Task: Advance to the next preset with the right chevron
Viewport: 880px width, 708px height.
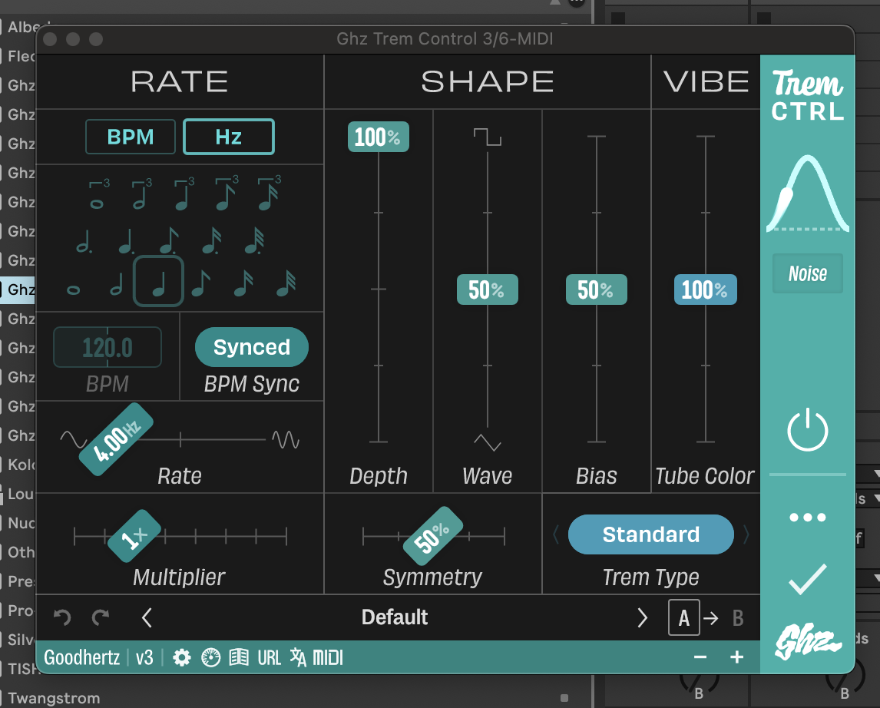Action: [643, 617]
